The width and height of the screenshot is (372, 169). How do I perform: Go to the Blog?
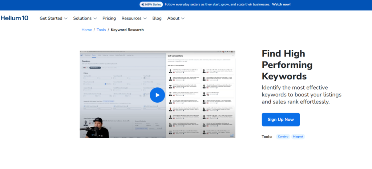click(157, 18)
